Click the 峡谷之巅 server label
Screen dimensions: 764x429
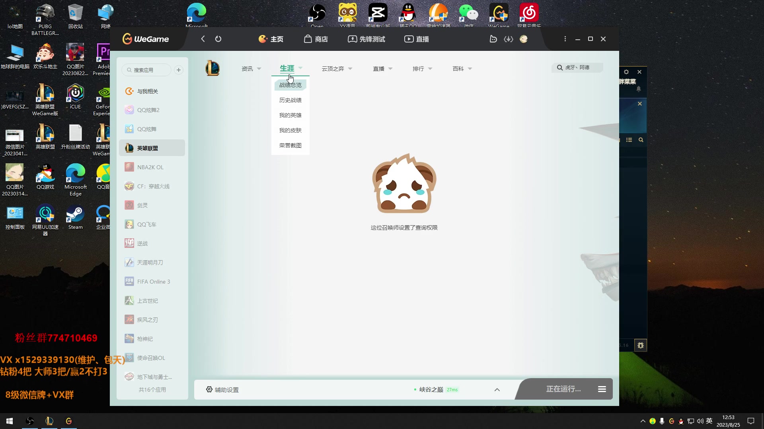coord(431,390)
